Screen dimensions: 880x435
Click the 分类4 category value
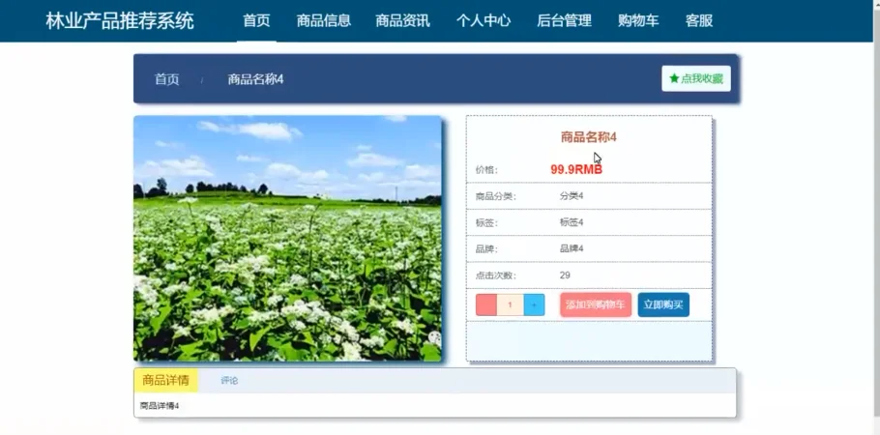coord(572,196)
